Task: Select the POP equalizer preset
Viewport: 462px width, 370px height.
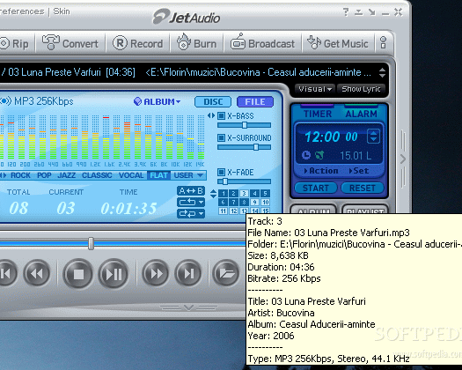Action: click(44, 175)
